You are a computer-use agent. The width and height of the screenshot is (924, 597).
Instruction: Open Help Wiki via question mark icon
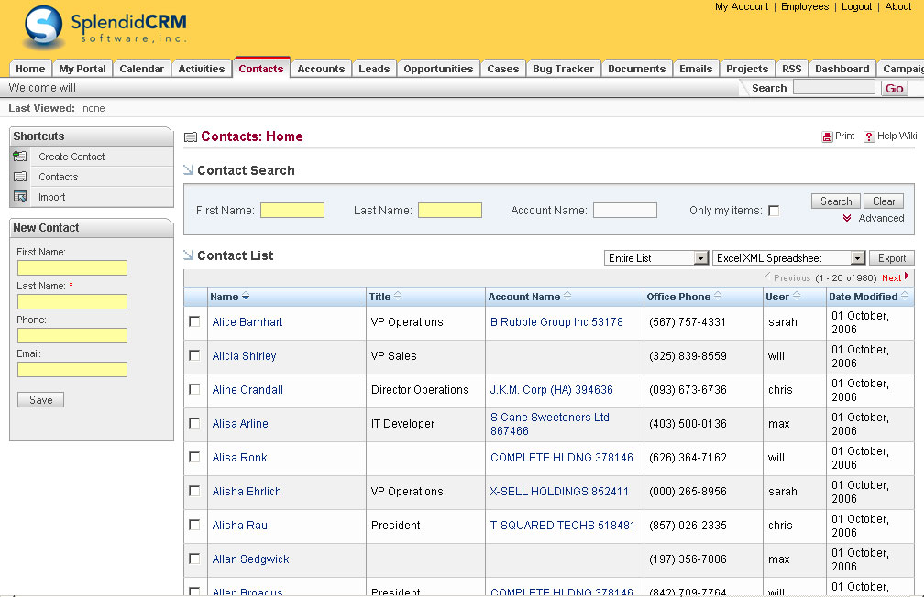[x=869, y=136]
